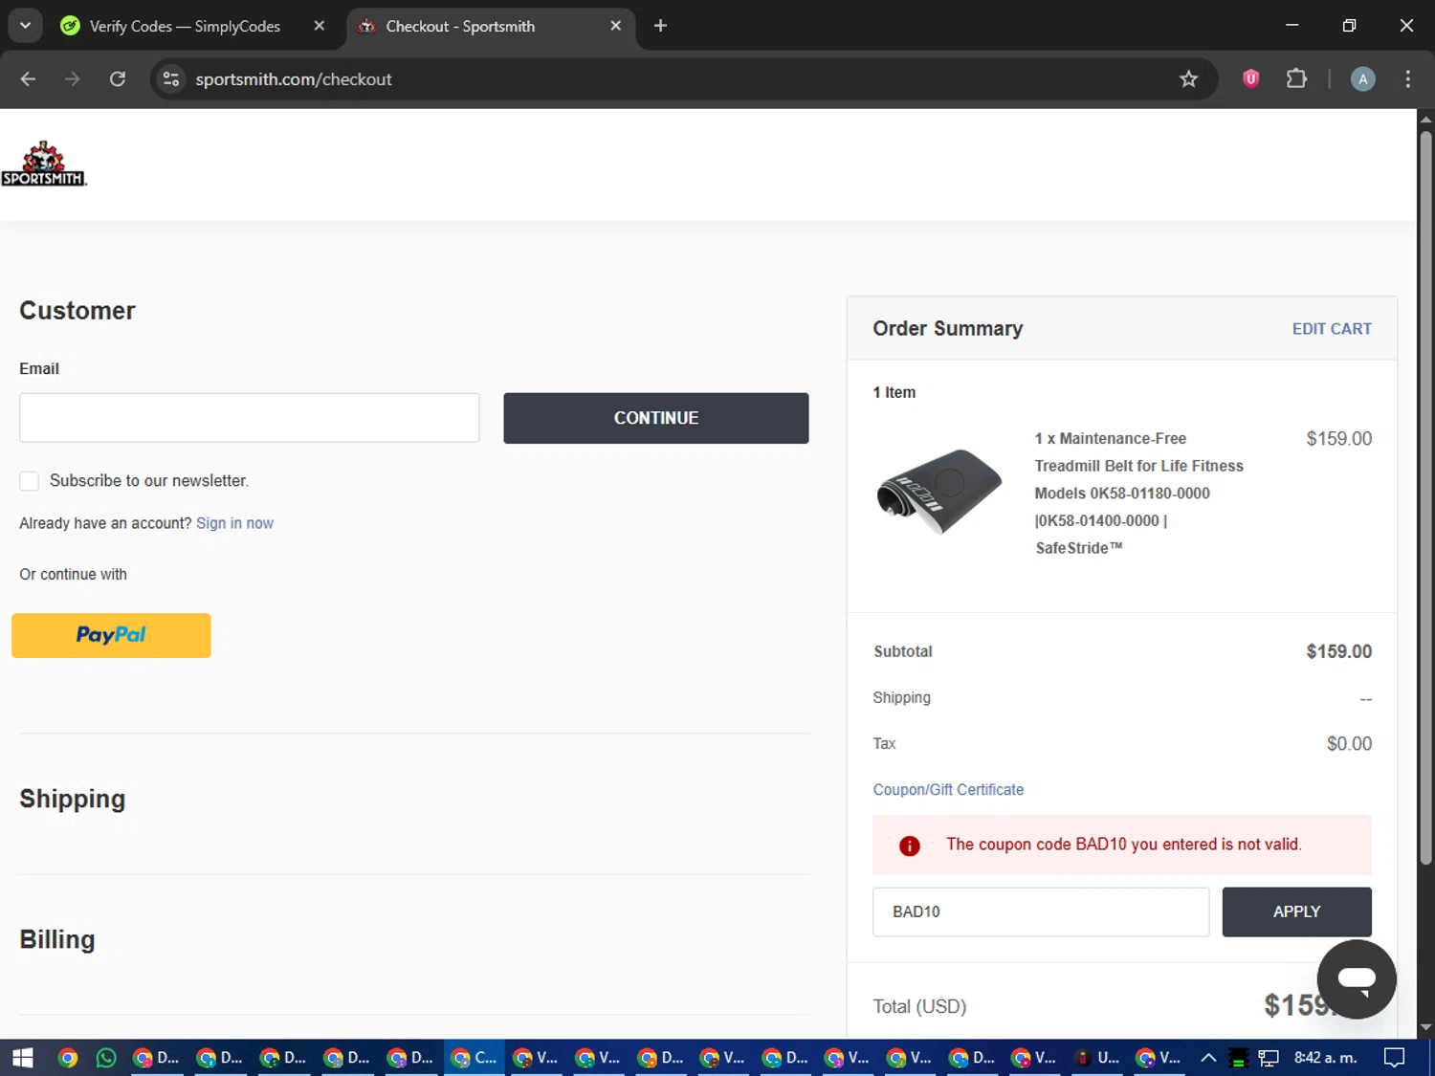This screenshot has width=1435, height=1076.
Task: Click the 'Total (USD)' label
Action: tap(919, 1006)
